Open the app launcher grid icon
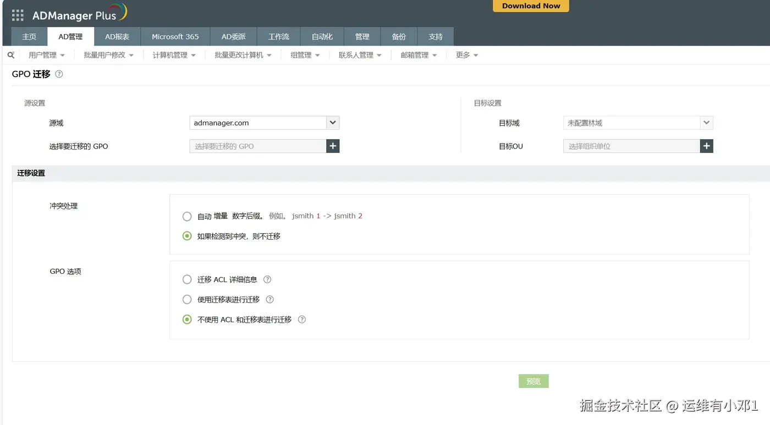 [x=17, y=15]
